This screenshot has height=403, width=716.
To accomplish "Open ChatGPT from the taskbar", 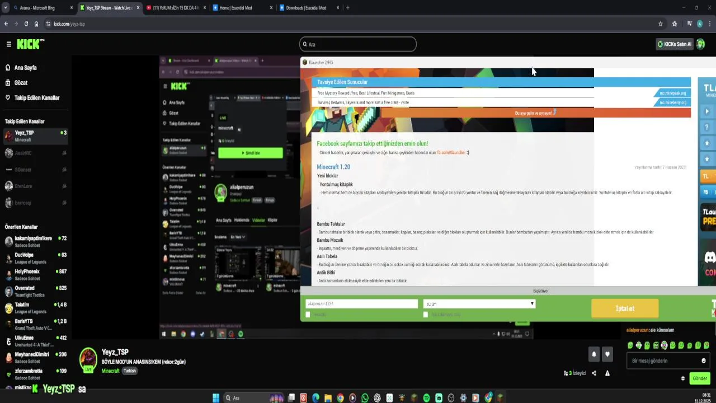I will (377, 398).
